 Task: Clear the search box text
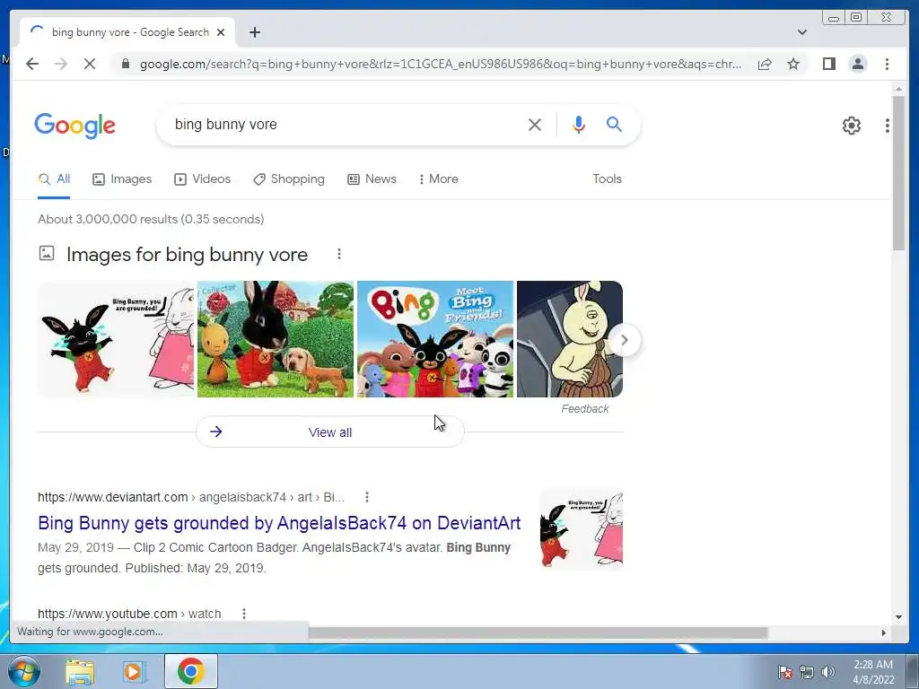pos(535,124)
